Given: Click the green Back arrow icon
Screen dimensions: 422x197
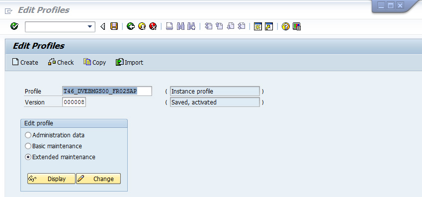Looking at the screenshot, I should point(131,26).
